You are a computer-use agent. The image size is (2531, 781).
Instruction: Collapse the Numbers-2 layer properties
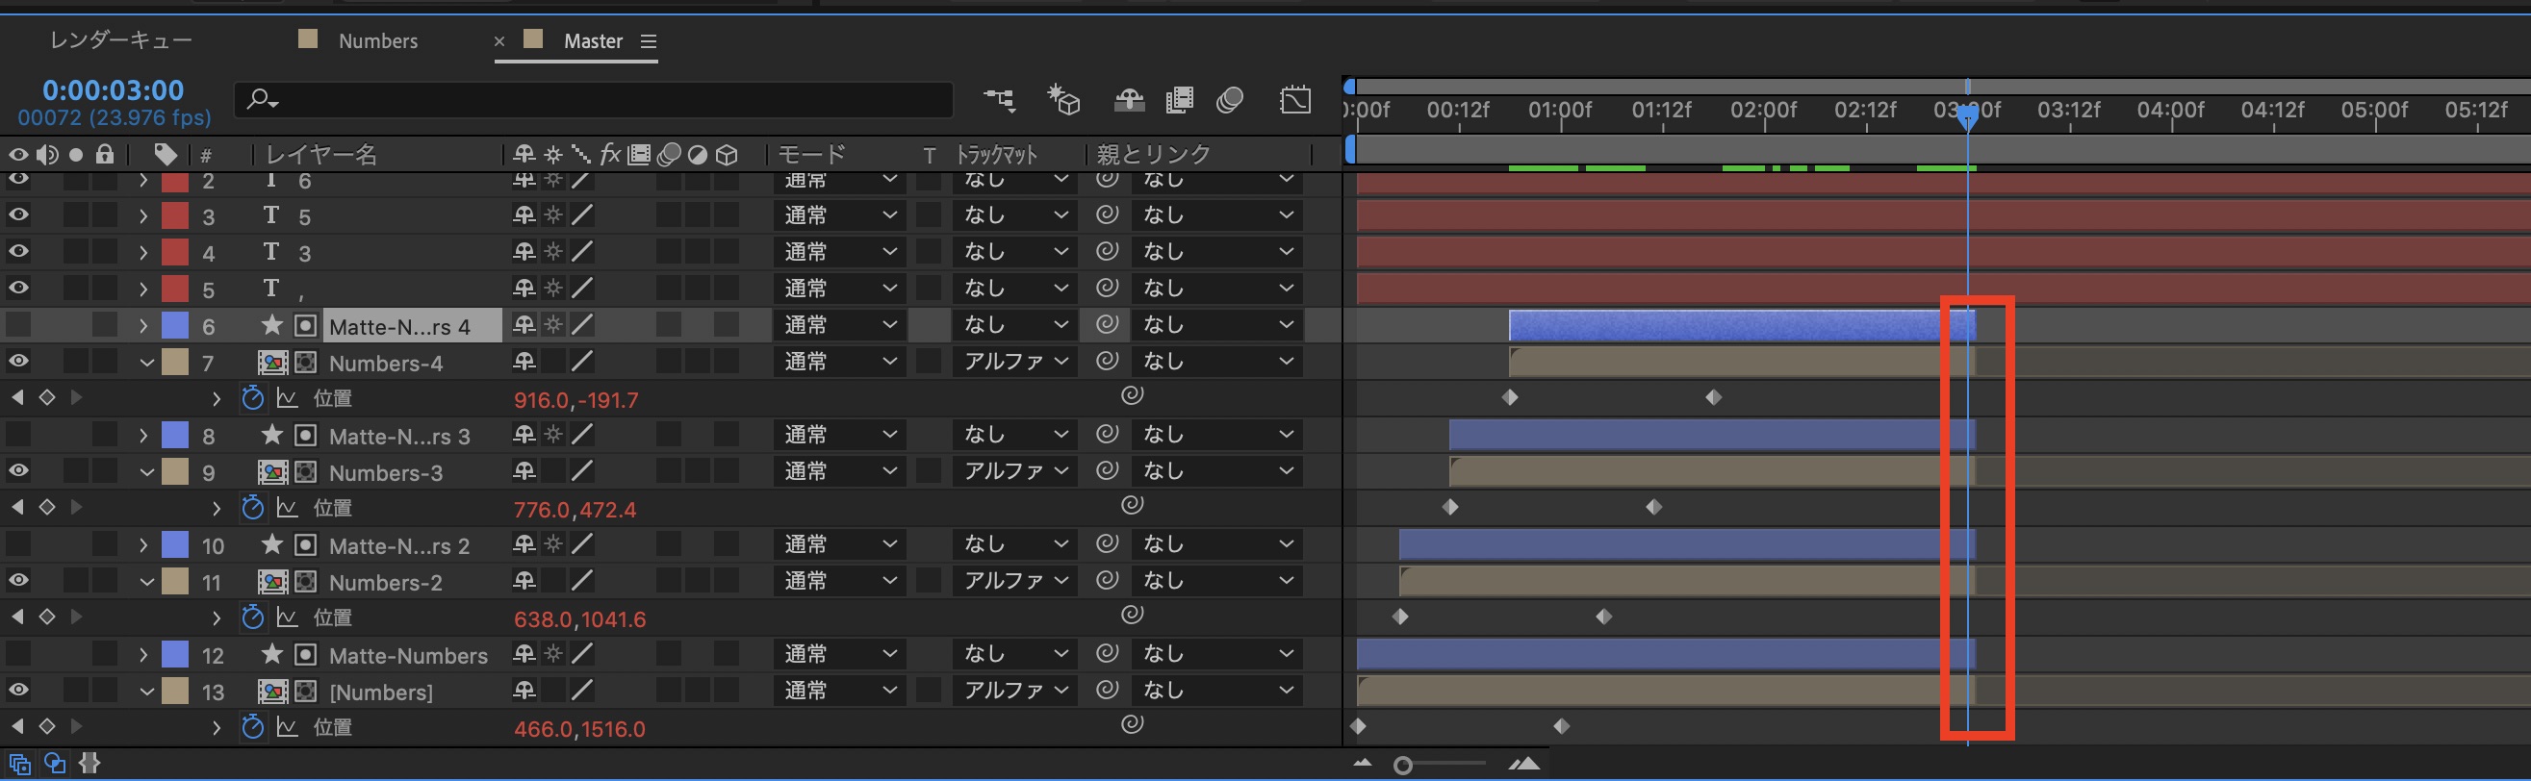[x=146, y=582]
